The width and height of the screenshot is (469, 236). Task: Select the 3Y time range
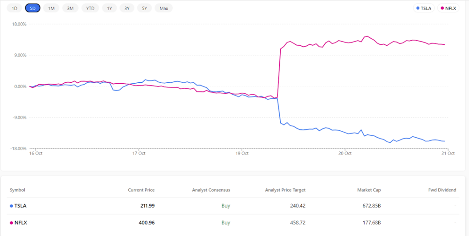127,8
